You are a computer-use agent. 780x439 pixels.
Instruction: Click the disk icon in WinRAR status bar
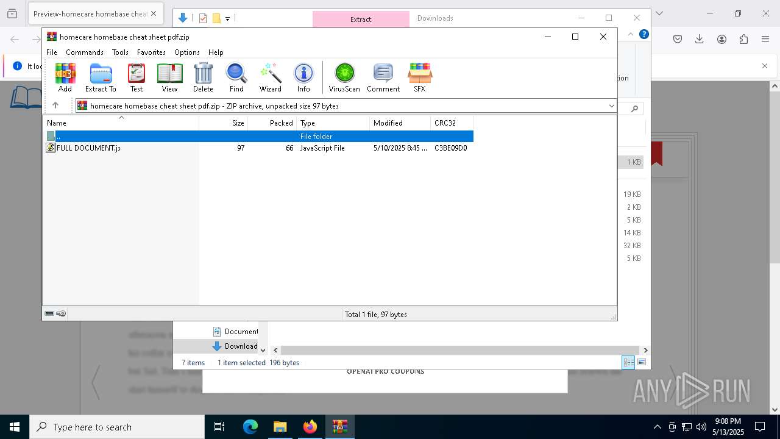(49, 314)
